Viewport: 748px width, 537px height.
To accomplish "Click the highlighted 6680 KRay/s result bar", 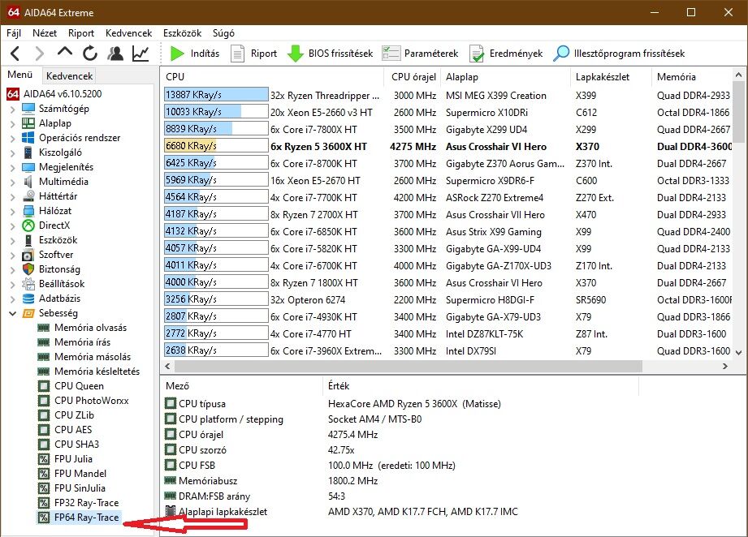I will 216,146.
